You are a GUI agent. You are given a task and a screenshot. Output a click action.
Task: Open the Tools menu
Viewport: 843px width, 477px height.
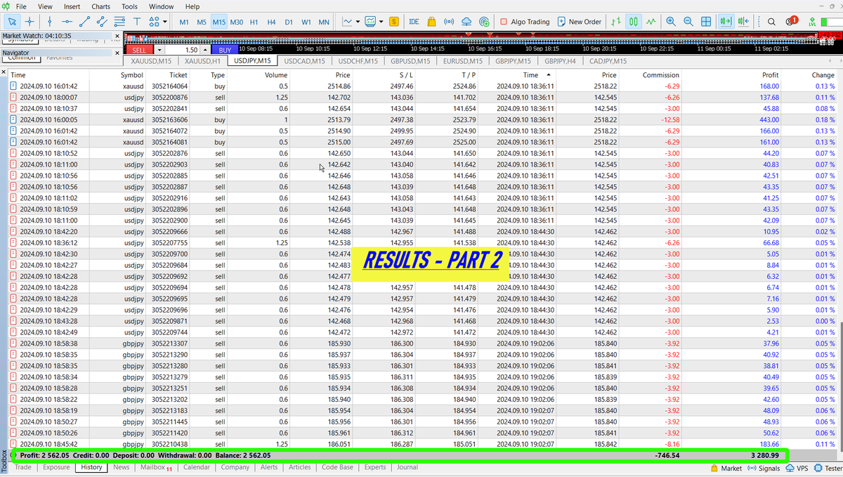pyautogui.click(x=129, y=6)
